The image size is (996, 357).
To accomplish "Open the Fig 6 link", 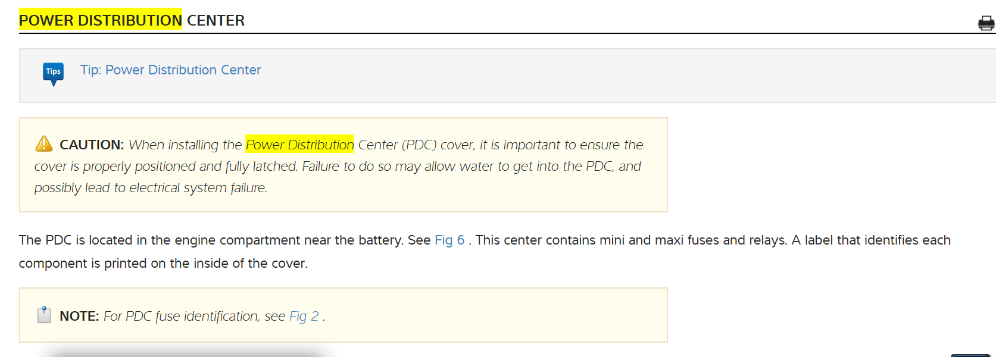I will (449, 240).
